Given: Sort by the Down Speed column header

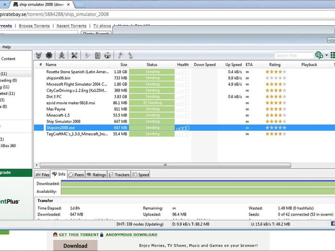Looking at the screenshot, I should coord(205,64).
